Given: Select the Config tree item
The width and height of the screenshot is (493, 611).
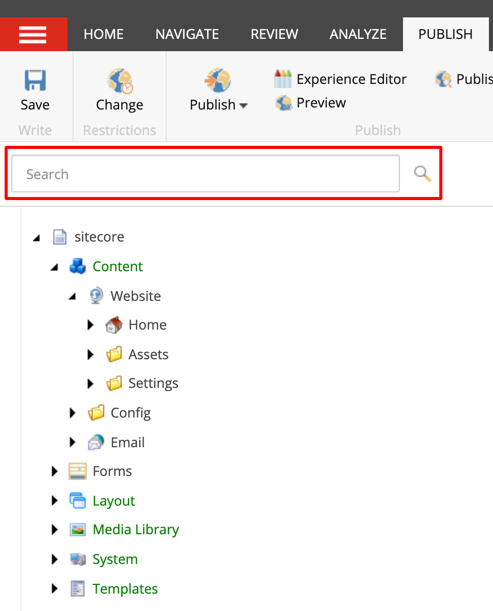Looking at the screenshot, I should click(130, 413).
